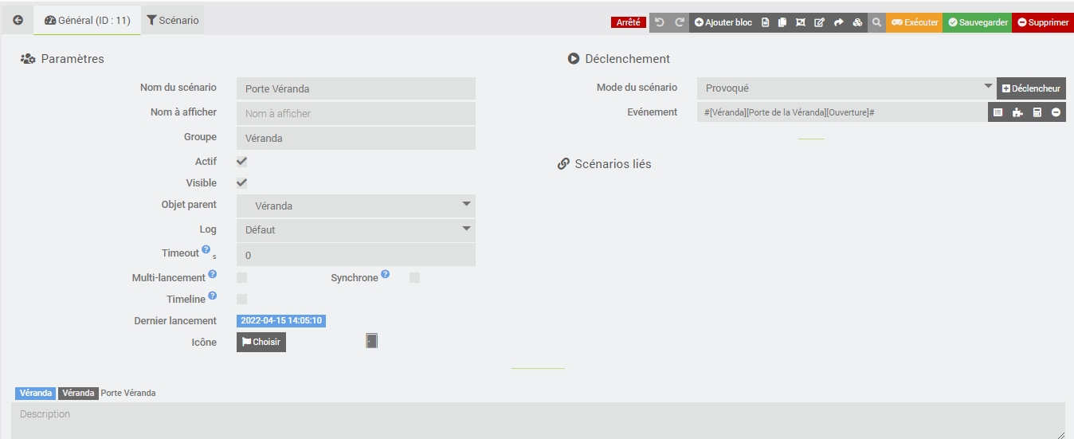The image size is (1074, 439).
Task: Expand the Log dropdown set to Défaut
Action: 356,229
